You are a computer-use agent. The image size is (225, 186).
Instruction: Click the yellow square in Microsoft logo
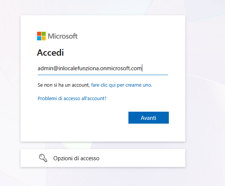click(44, 38)
